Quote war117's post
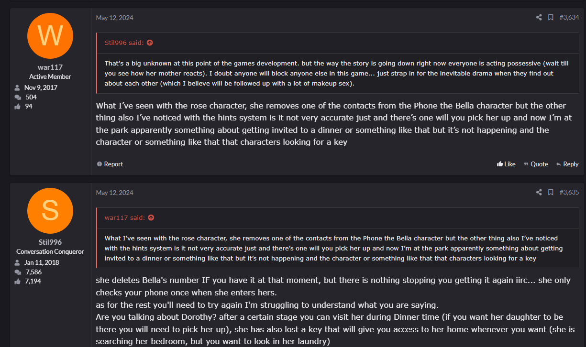Viewport: 586px width, 347px height. 536,164
